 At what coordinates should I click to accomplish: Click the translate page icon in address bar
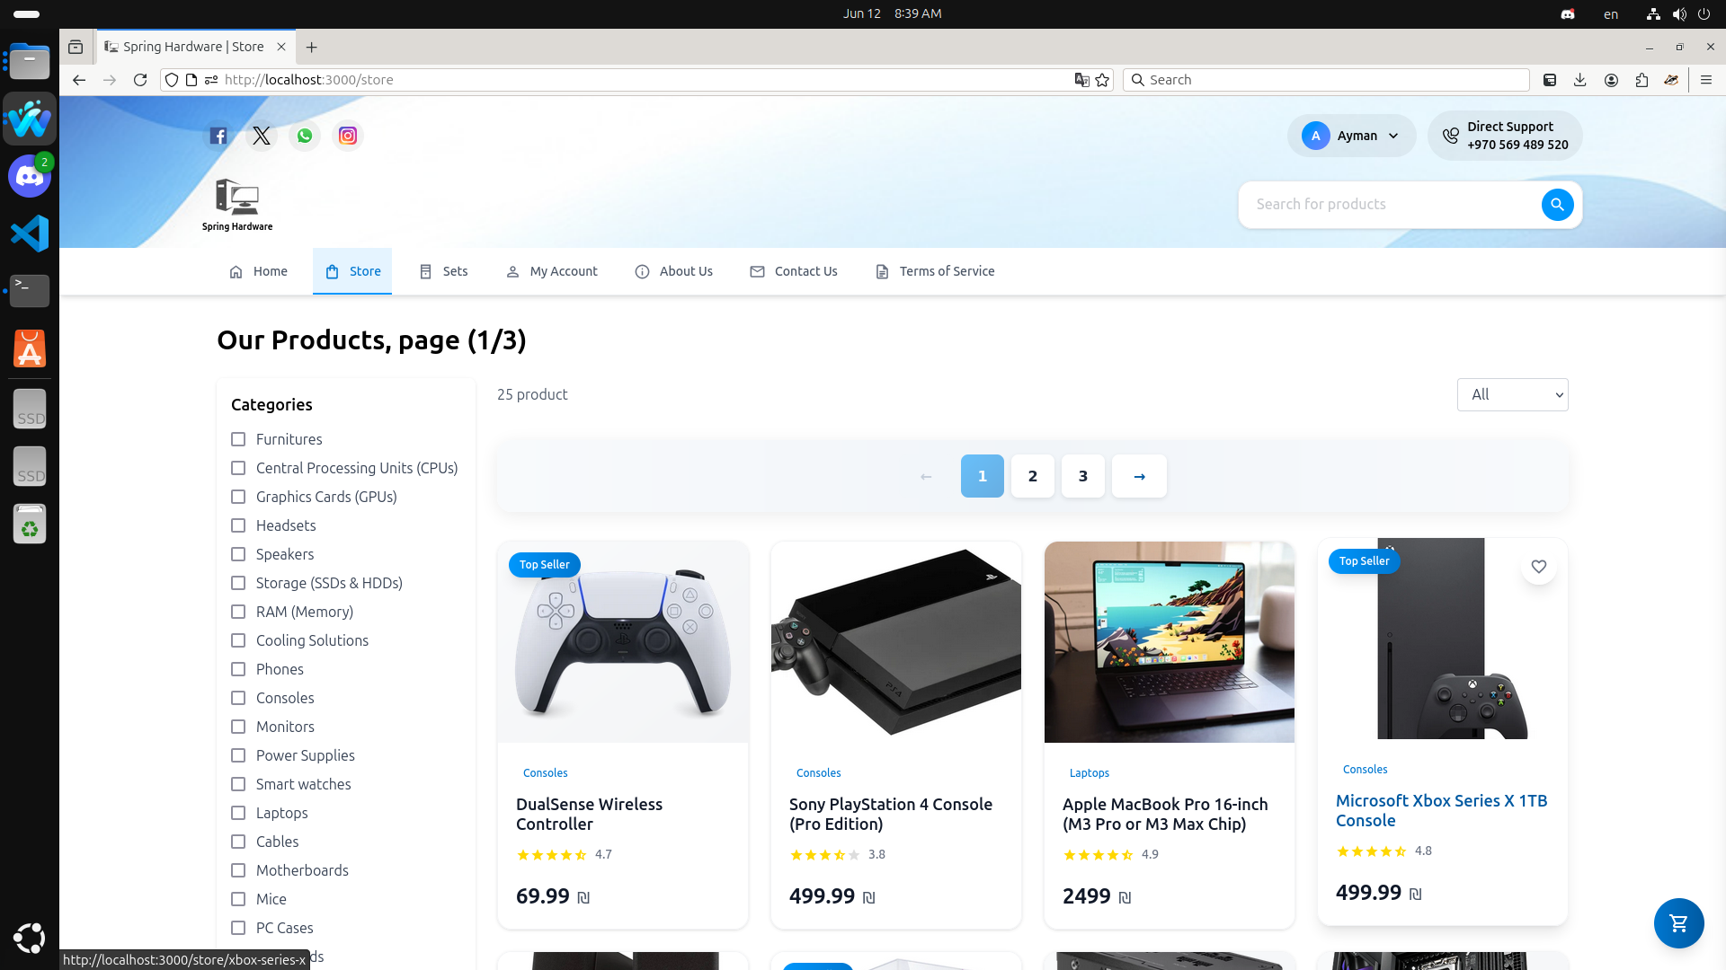pos(1081,80)
